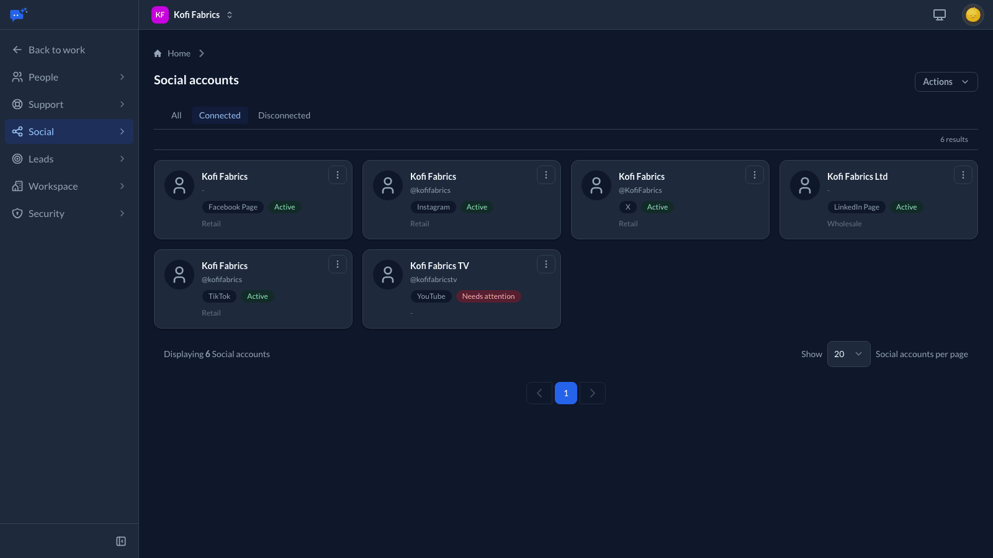
Task: Open the Actions dropdown
Action: tap(946, 82)
